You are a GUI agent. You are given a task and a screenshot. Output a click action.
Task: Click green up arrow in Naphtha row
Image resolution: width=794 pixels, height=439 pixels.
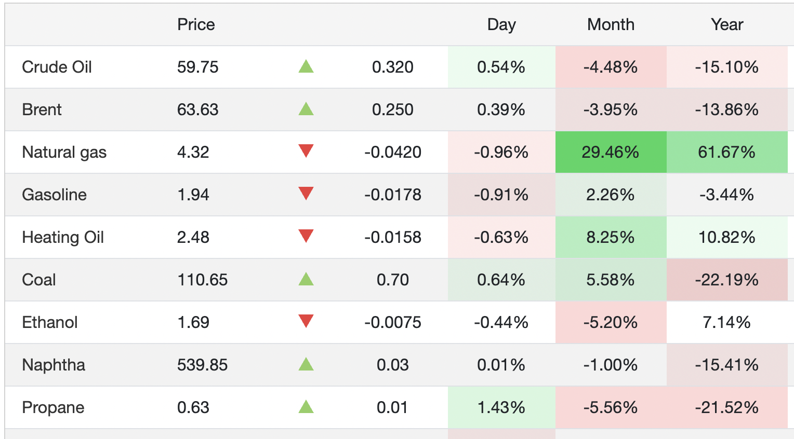coord(306,364)
